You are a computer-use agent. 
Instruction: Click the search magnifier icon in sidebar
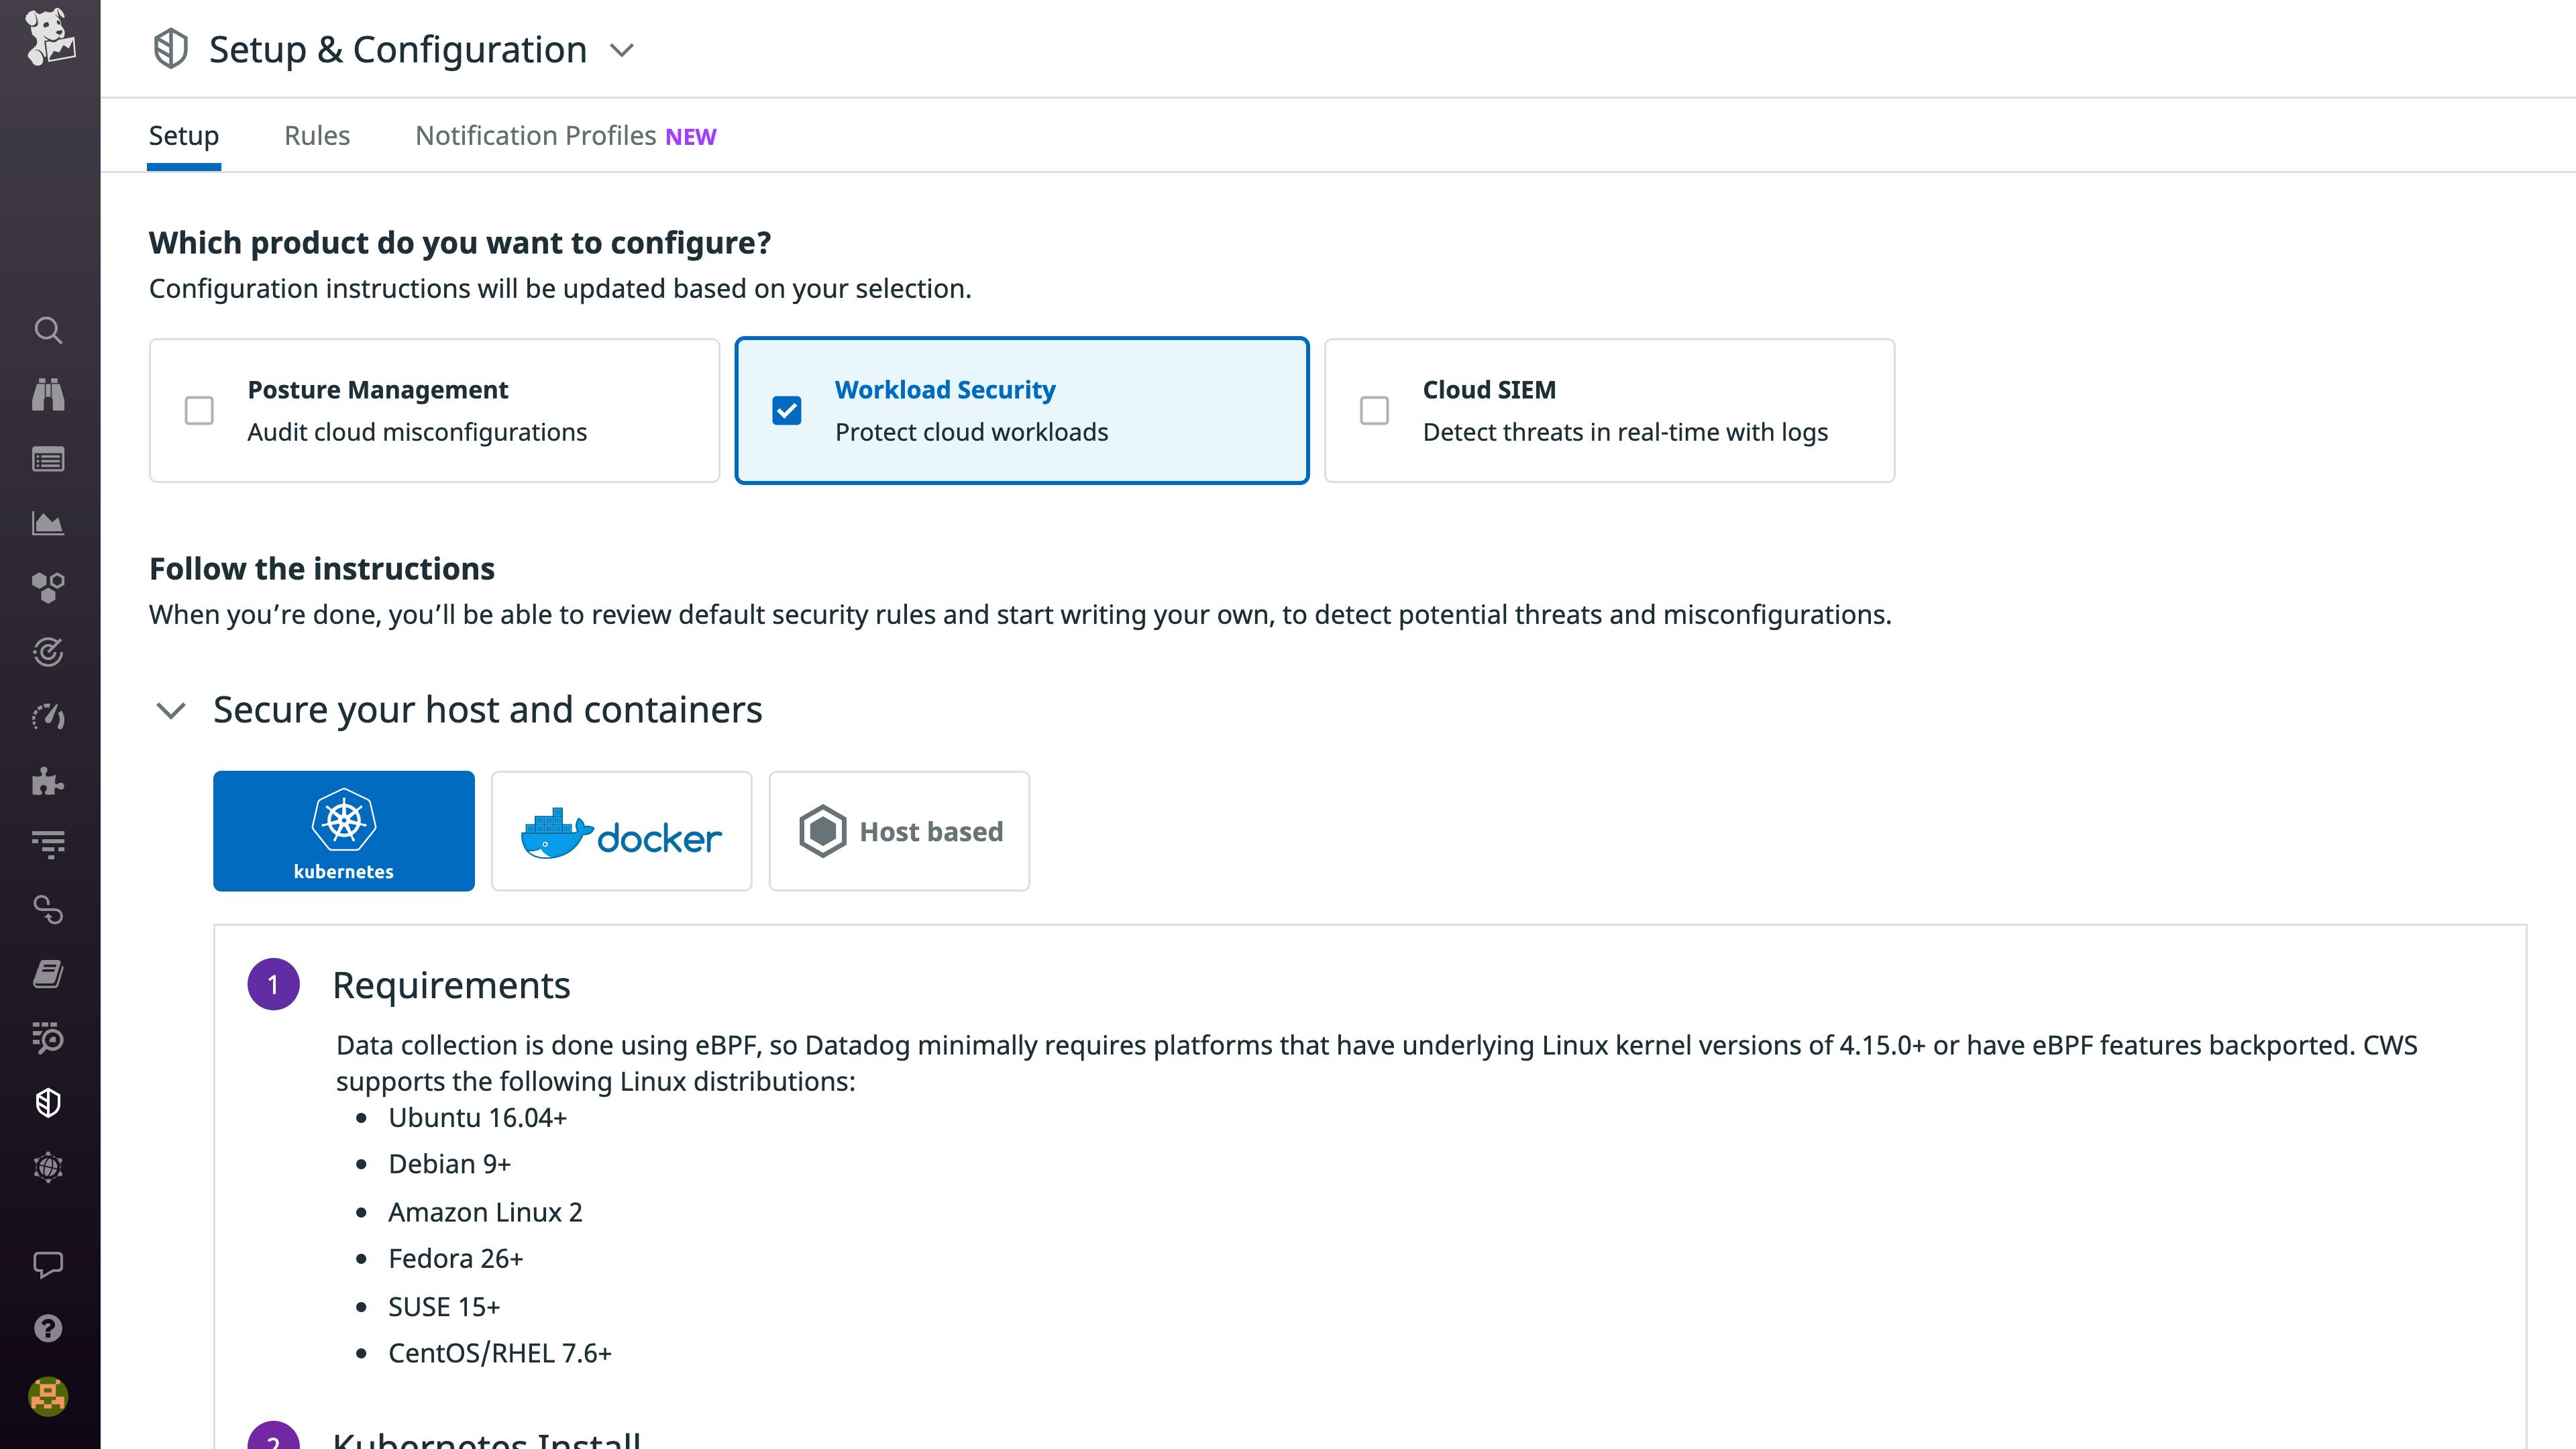point(48,331)
